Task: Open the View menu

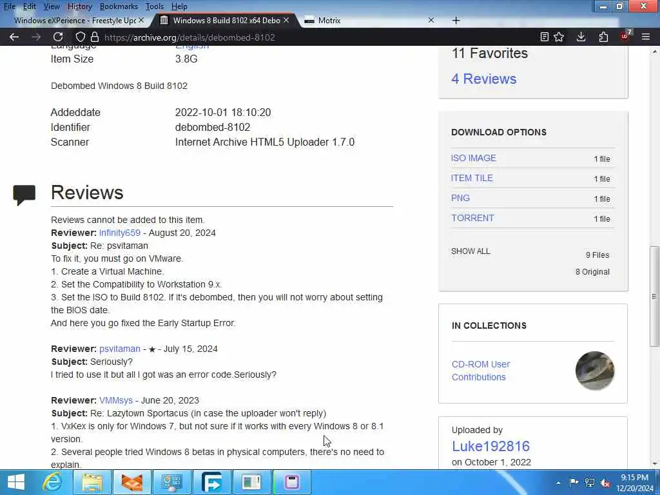Action: coord(52,6)
